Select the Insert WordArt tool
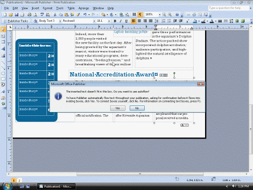The height and width of the screenshot is (190, 253). point(3,49)
